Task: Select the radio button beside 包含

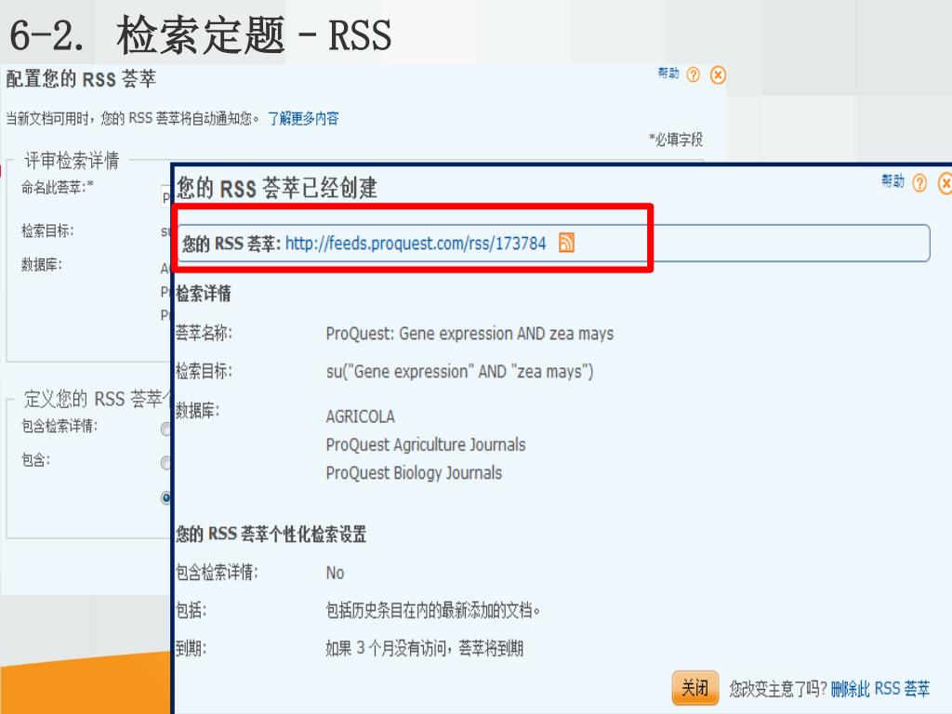Action: point(165,463)
